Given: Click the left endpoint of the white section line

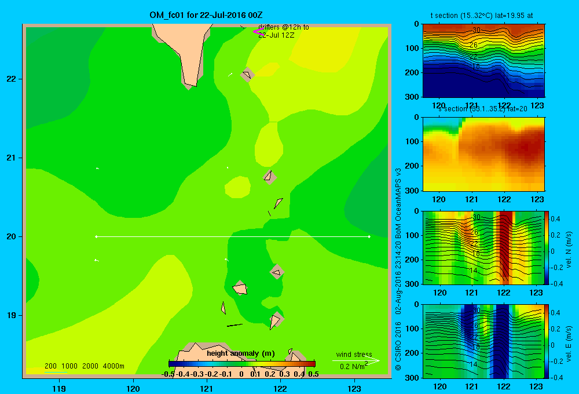Looking at the screenshot, I should (x=96, y=236).
